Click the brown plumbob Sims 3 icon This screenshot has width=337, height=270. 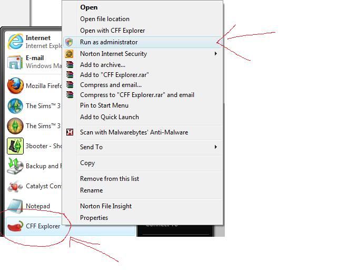coord(15,126)
